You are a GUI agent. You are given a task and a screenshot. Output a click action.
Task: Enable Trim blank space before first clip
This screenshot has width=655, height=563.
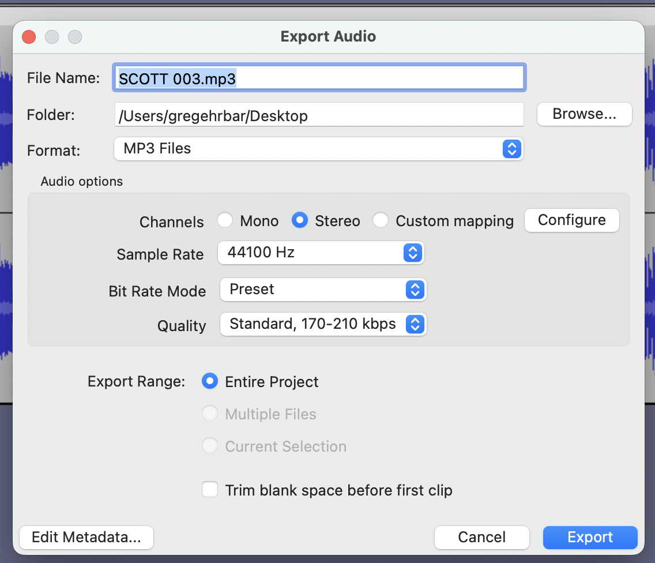coord(210,489)
